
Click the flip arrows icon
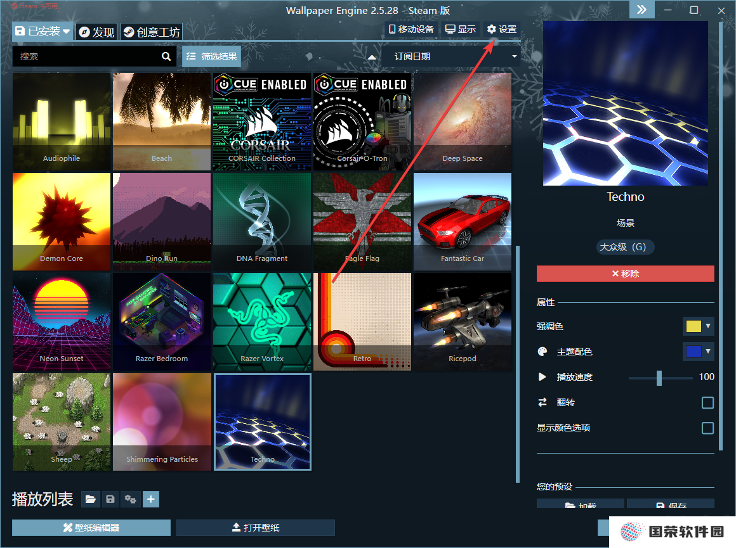(x=542, y=402)
